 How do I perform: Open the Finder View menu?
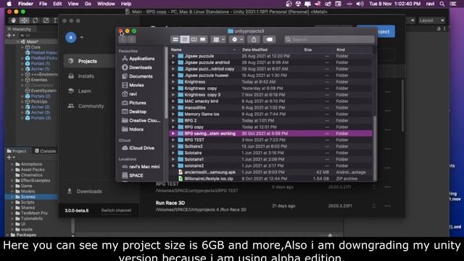(x=73, y=4)
